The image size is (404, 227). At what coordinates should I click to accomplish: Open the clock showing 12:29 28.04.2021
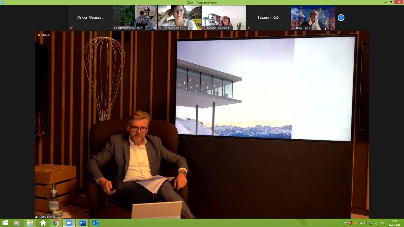pyautogui.click(x=394, y=223)
